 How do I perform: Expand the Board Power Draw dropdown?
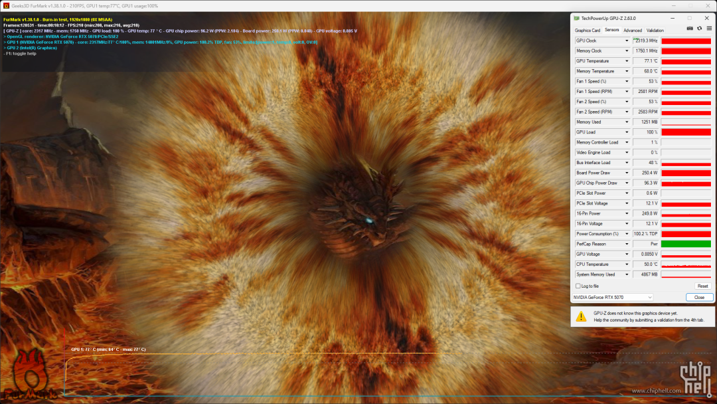627,173
